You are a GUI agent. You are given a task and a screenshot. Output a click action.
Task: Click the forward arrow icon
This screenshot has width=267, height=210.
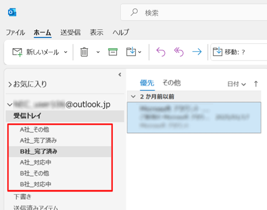(197, 52)
